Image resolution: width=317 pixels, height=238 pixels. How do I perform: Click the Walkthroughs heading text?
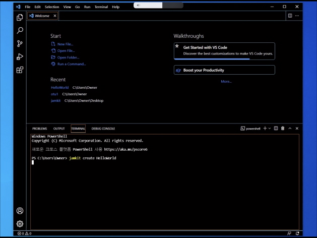click(x=188, y=36)
